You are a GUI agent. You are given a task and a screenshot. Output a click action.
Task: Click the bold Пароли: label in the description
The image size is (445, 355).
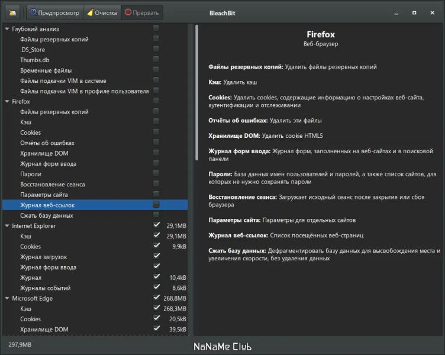220,174
